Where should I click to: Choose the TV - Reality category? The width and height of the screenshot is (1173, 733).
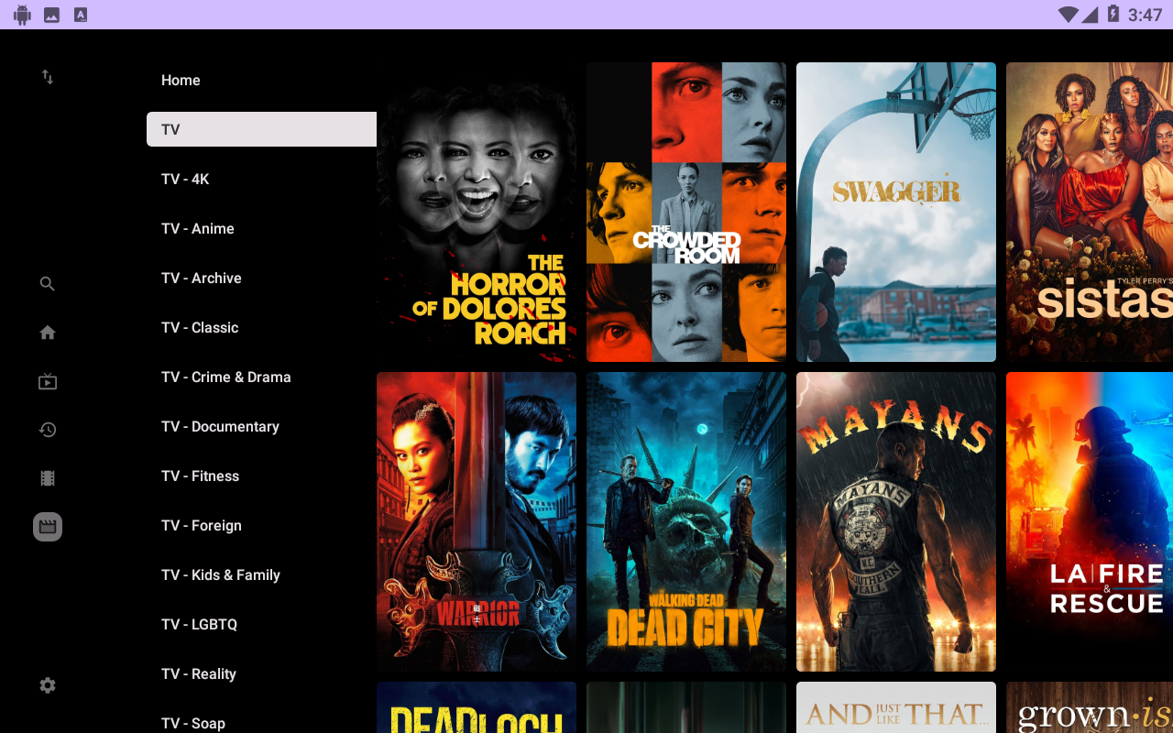click(x=199, y=674)
